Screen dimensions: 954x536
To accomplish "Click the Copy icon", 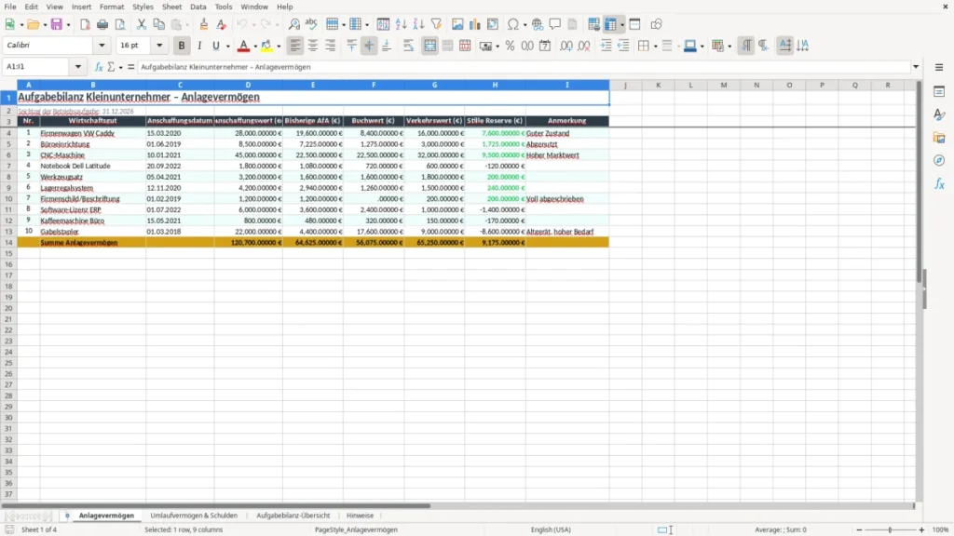I will click(158, 24).
